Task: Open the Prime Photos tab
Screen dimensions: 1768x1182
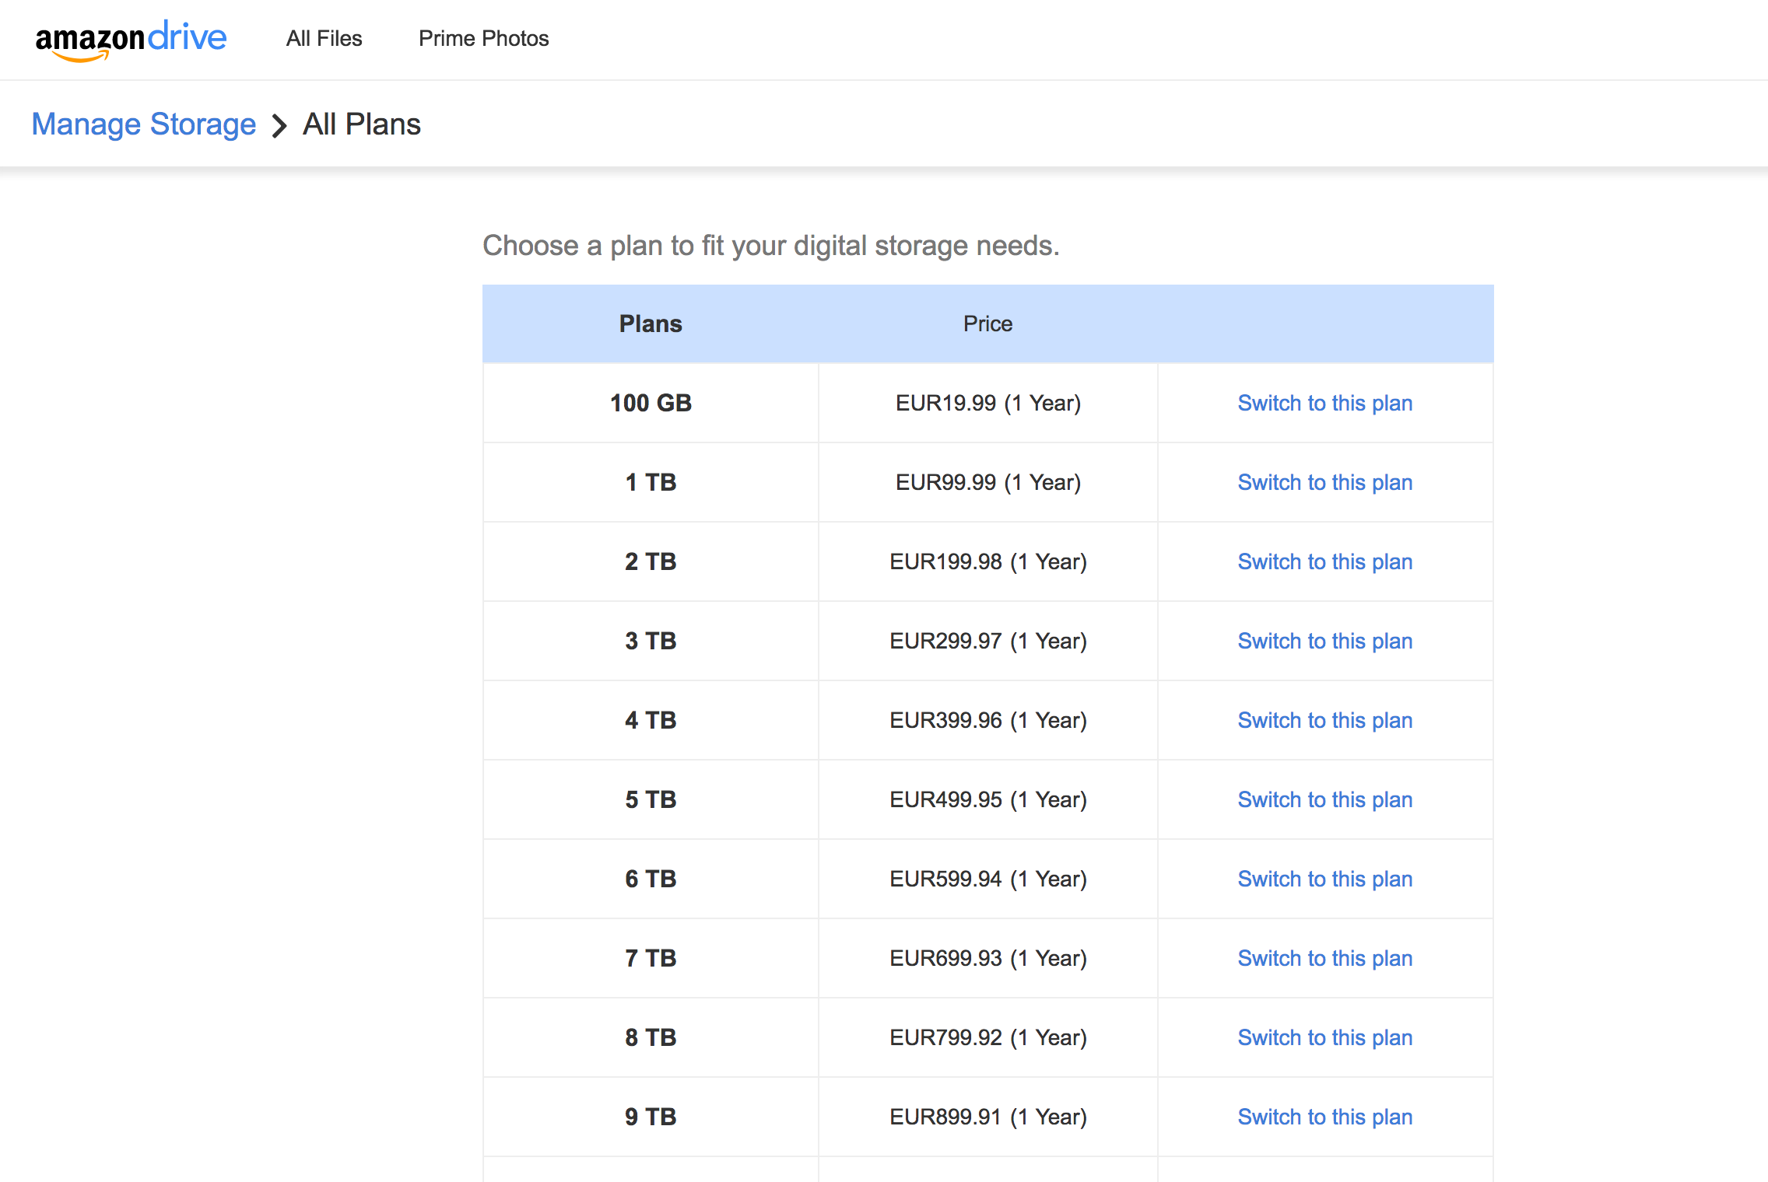Action: pos(483,38)
